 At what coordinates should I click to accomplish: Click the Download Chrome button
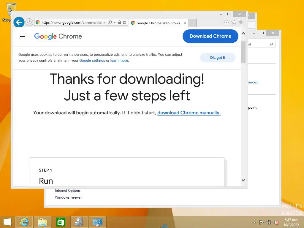(x=210, y=36)
